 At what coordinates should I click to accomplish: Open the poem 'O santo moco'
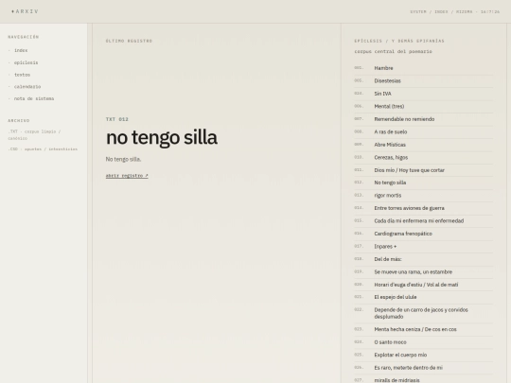click(x=424, y=342)
